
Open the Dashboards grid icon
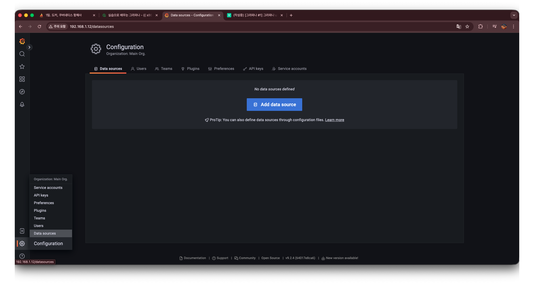pos(22,79)
